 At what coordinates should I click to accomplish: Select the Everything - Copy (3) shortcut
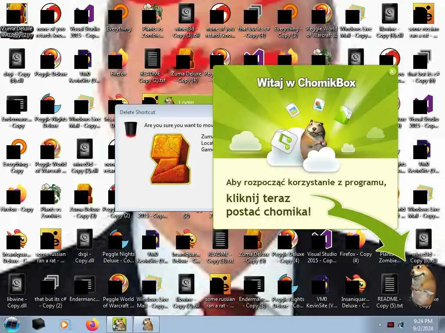click(x=288, y=20)
